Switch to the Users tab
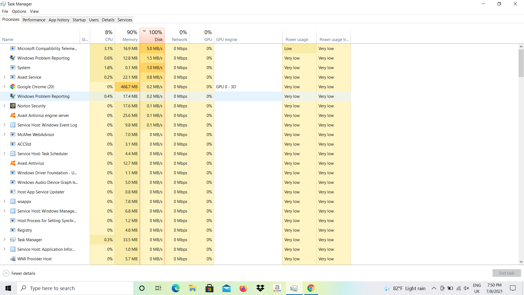The width and height of the screenshot is (524, 295). click(94, 20)
